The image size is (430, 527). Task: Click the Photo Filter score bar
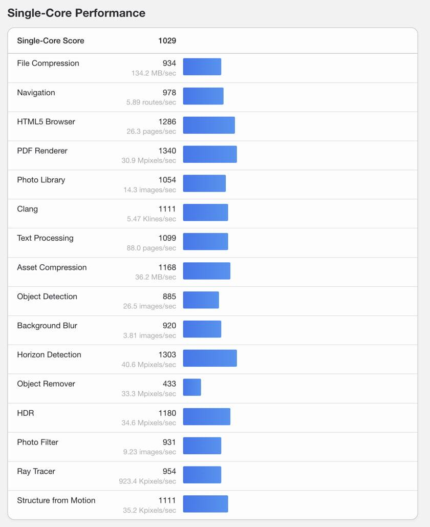202,446
